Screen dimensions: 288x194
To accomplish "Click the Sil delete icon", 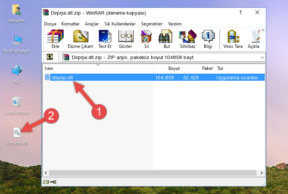I will pyautogui.click(x=146, y=39).
